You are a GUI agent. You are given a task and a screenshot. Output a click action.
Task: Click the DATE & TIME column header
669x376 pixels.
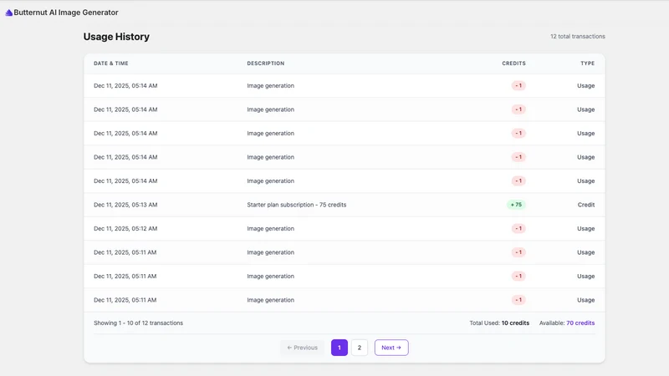click(111, 64)
